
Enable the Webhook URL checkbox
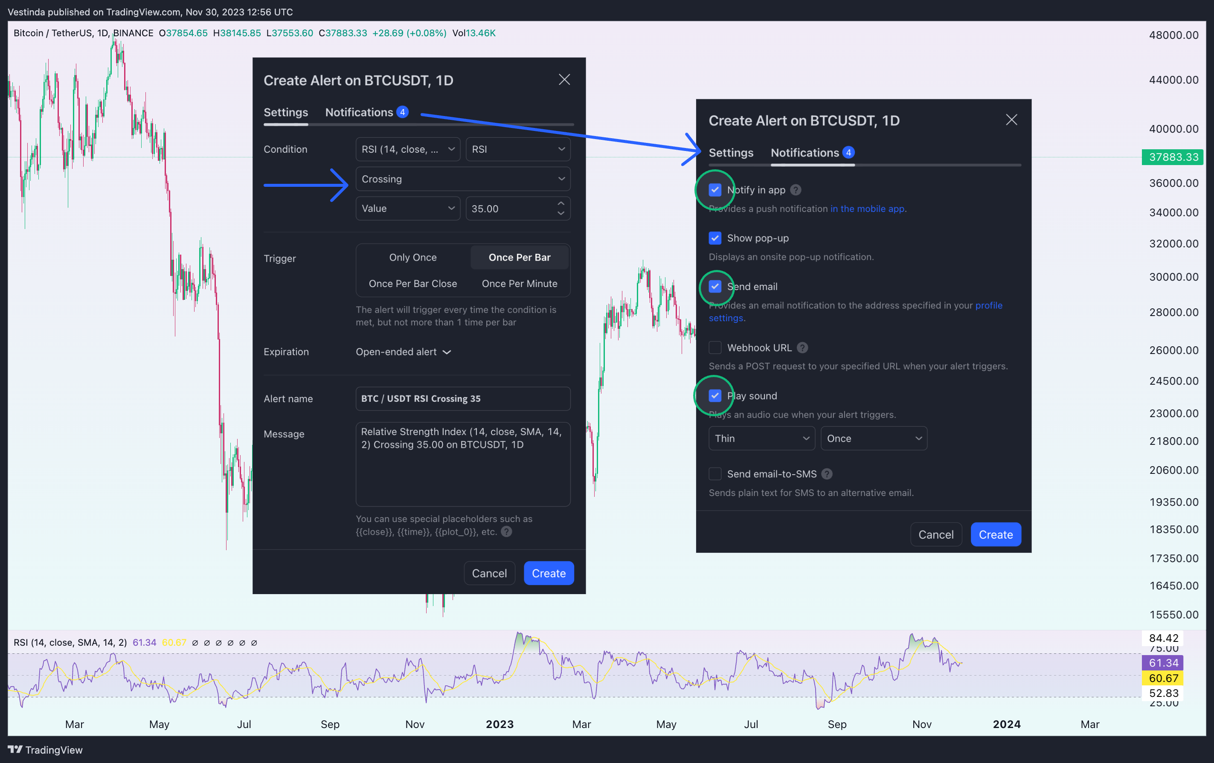(715, 348)
